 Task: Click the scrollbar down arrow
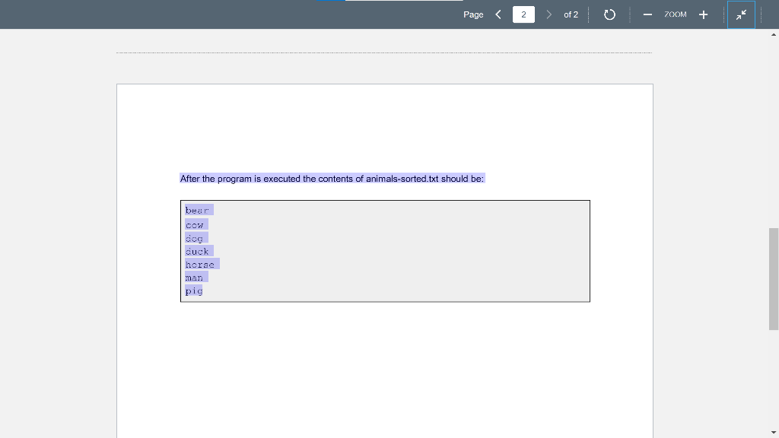tap(773, 432)
